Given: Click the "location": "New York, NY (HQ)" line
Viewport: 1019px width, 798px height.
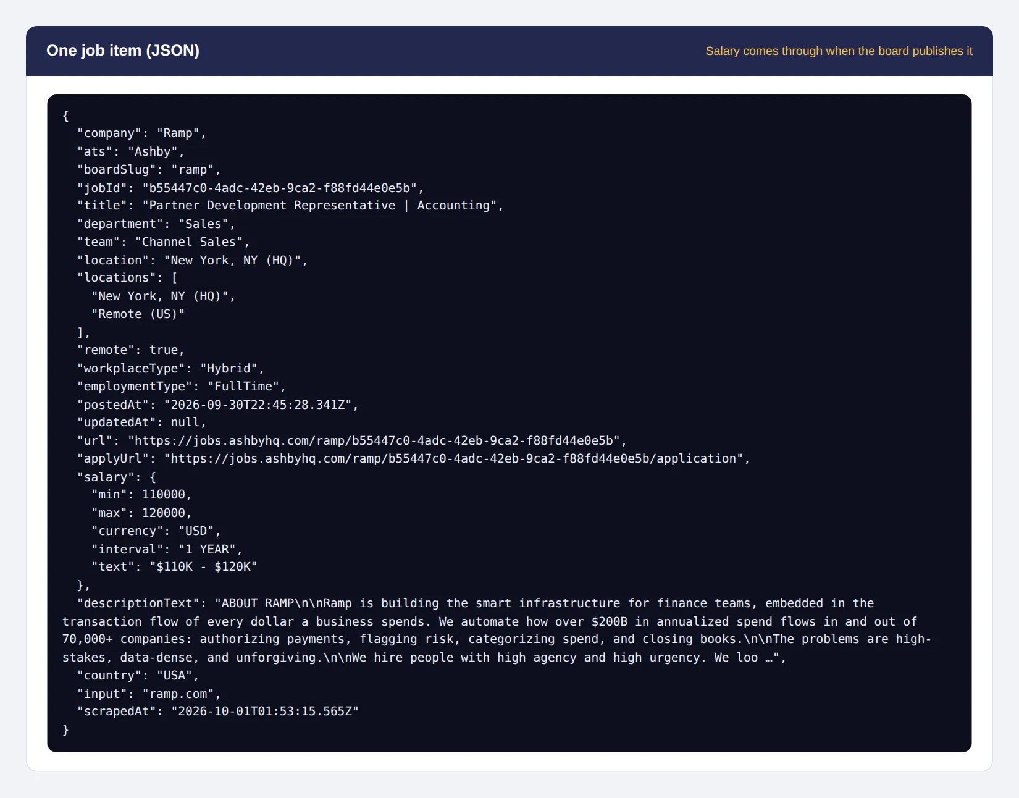Looking at the screenshot, I should pos(192,260).
